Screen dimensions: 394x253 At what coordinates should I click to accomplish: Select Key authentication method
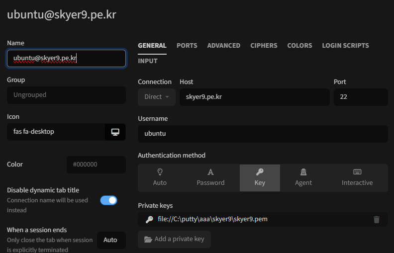coord(260,177)
